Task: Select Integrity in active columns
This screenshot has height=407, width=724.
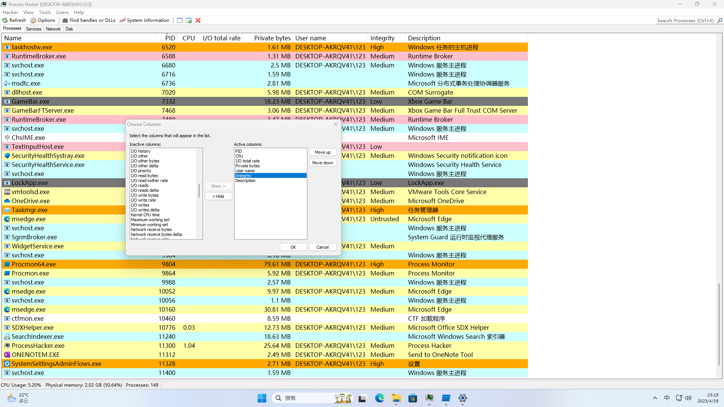Action: click(x=270, y=176)
